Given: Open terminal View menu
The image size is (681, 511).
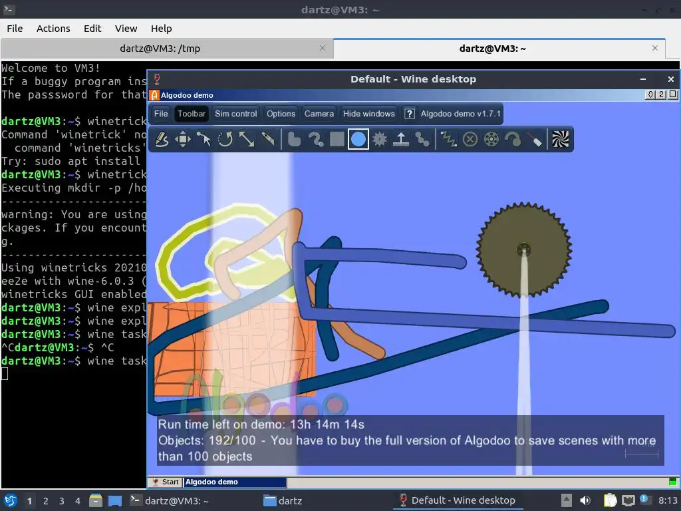Looking at the screenshot, I should [x=126, y=29].
